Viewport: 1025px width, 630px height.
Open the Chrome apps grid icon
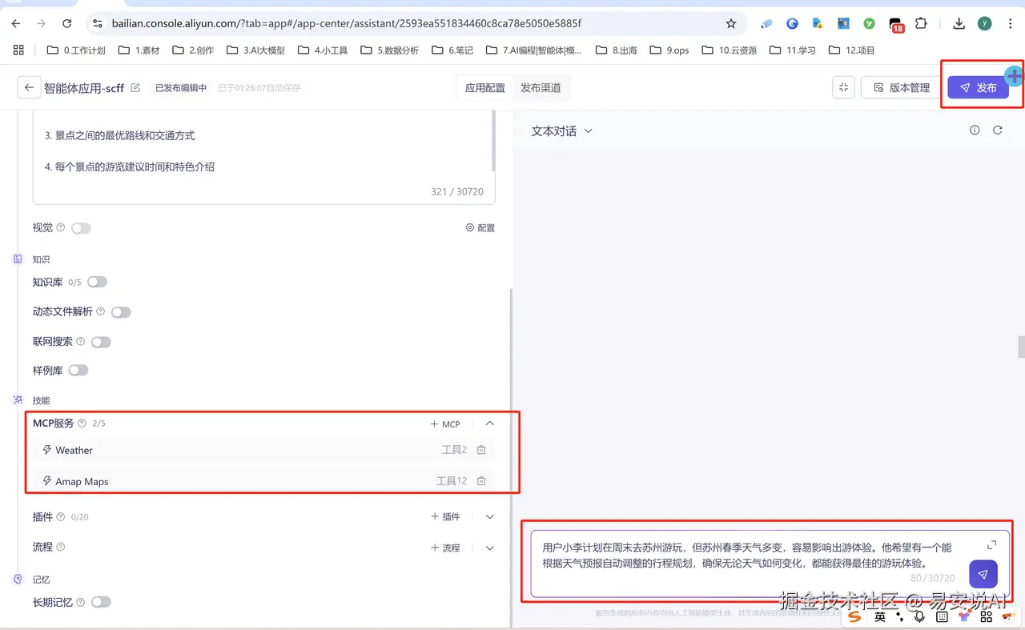(x=18, y=50)
